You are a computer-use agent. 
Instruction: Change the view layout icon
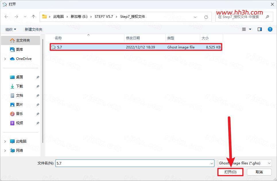click(244, 29)
